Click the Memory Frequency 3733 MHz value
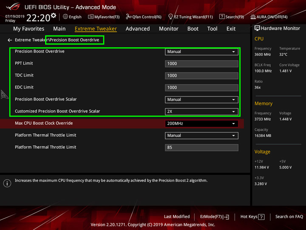 [x=263, y=119]
